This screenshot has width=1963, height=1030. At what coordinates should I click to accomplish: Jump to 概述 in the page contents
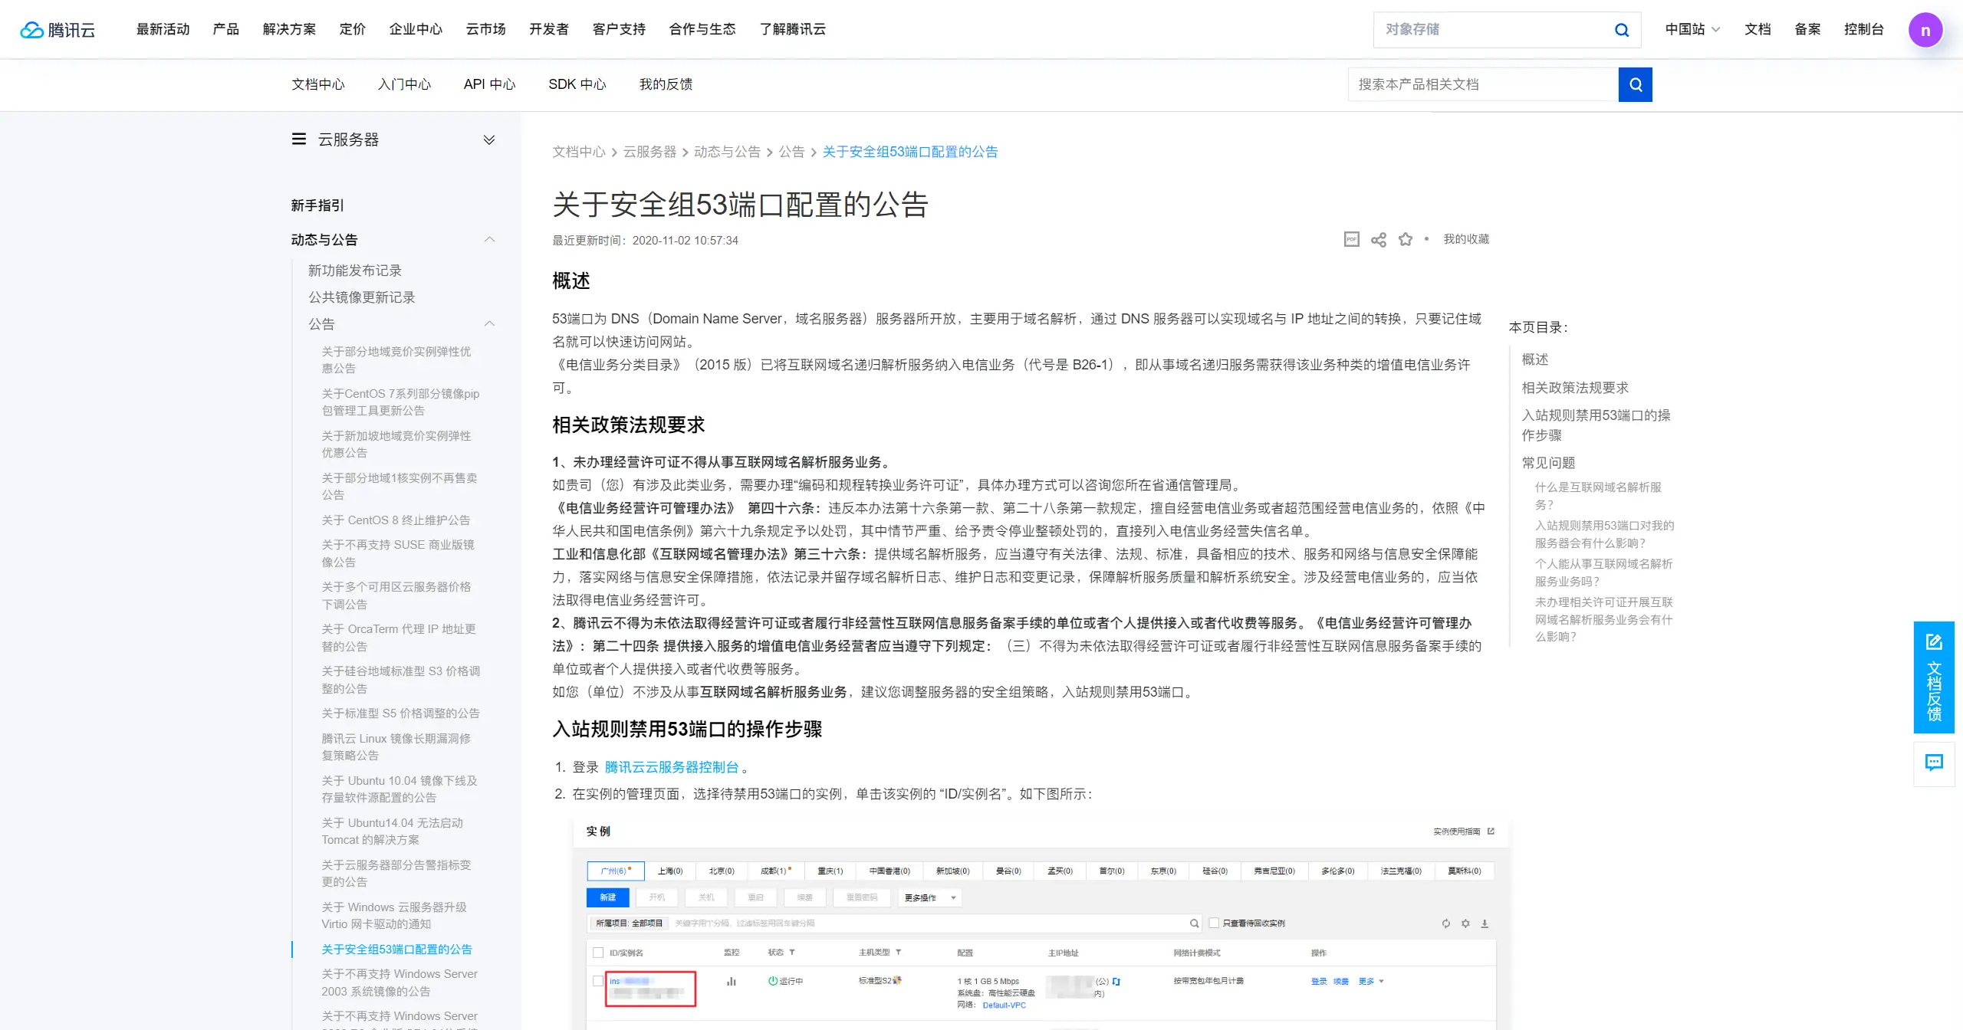point(1535,359)
